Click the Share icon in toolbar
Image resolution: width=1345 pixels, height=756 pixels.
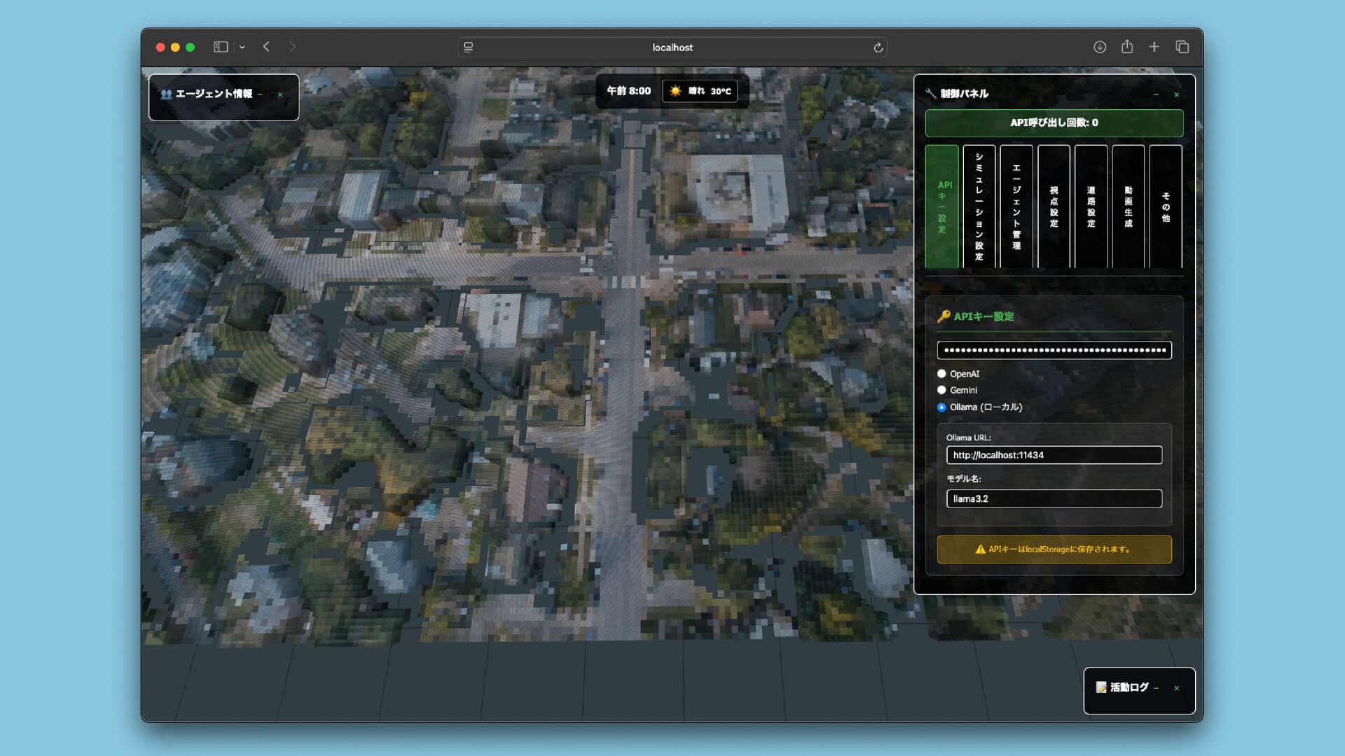click(x=1127, y=47)
